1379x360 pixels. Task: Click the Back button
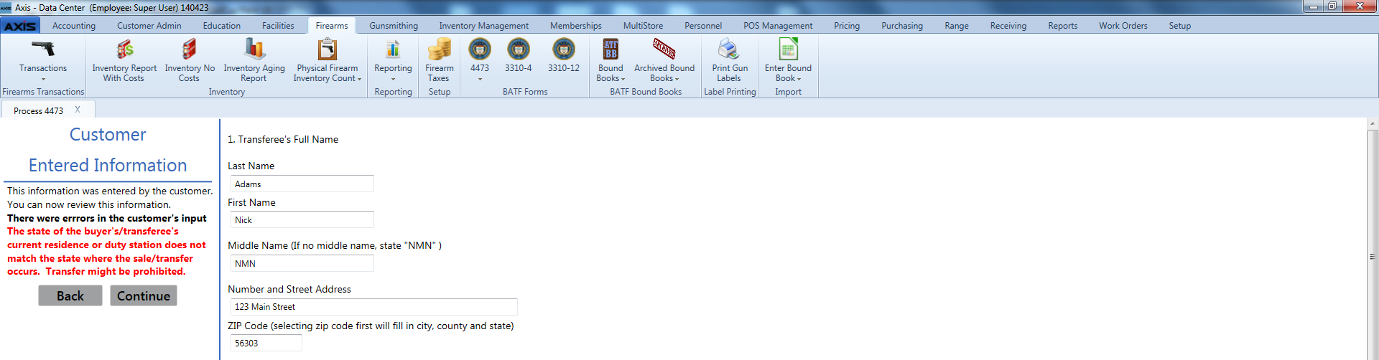[x=70, y=295]
